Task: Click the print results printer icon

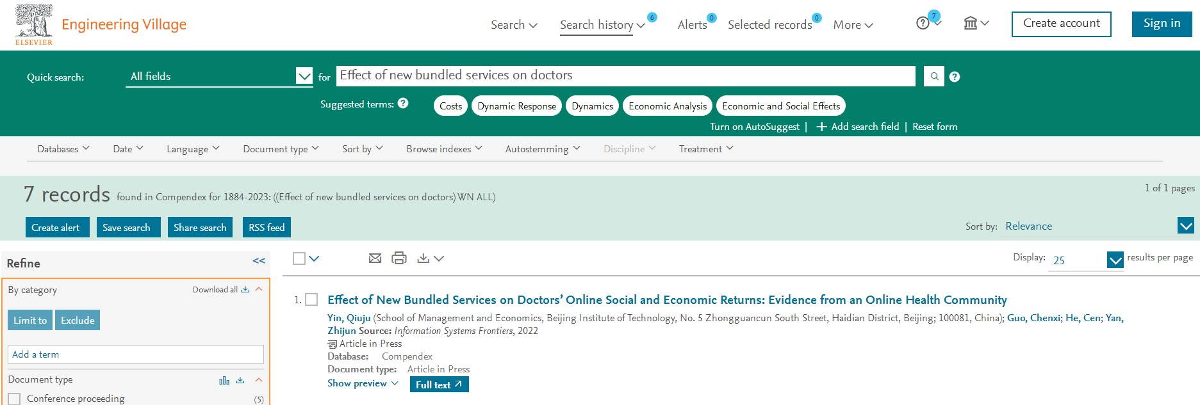Action: click(399, 258)
